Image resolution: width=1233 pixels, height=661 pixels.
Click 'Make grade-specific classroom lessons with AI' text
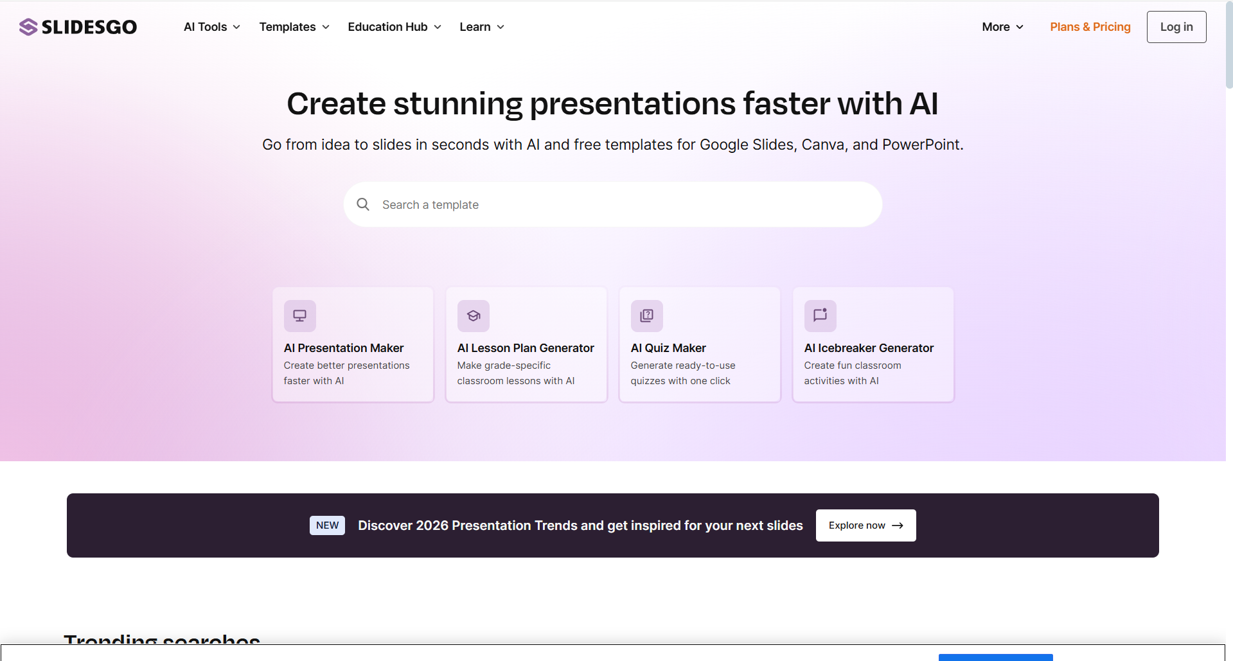(516, 373)
